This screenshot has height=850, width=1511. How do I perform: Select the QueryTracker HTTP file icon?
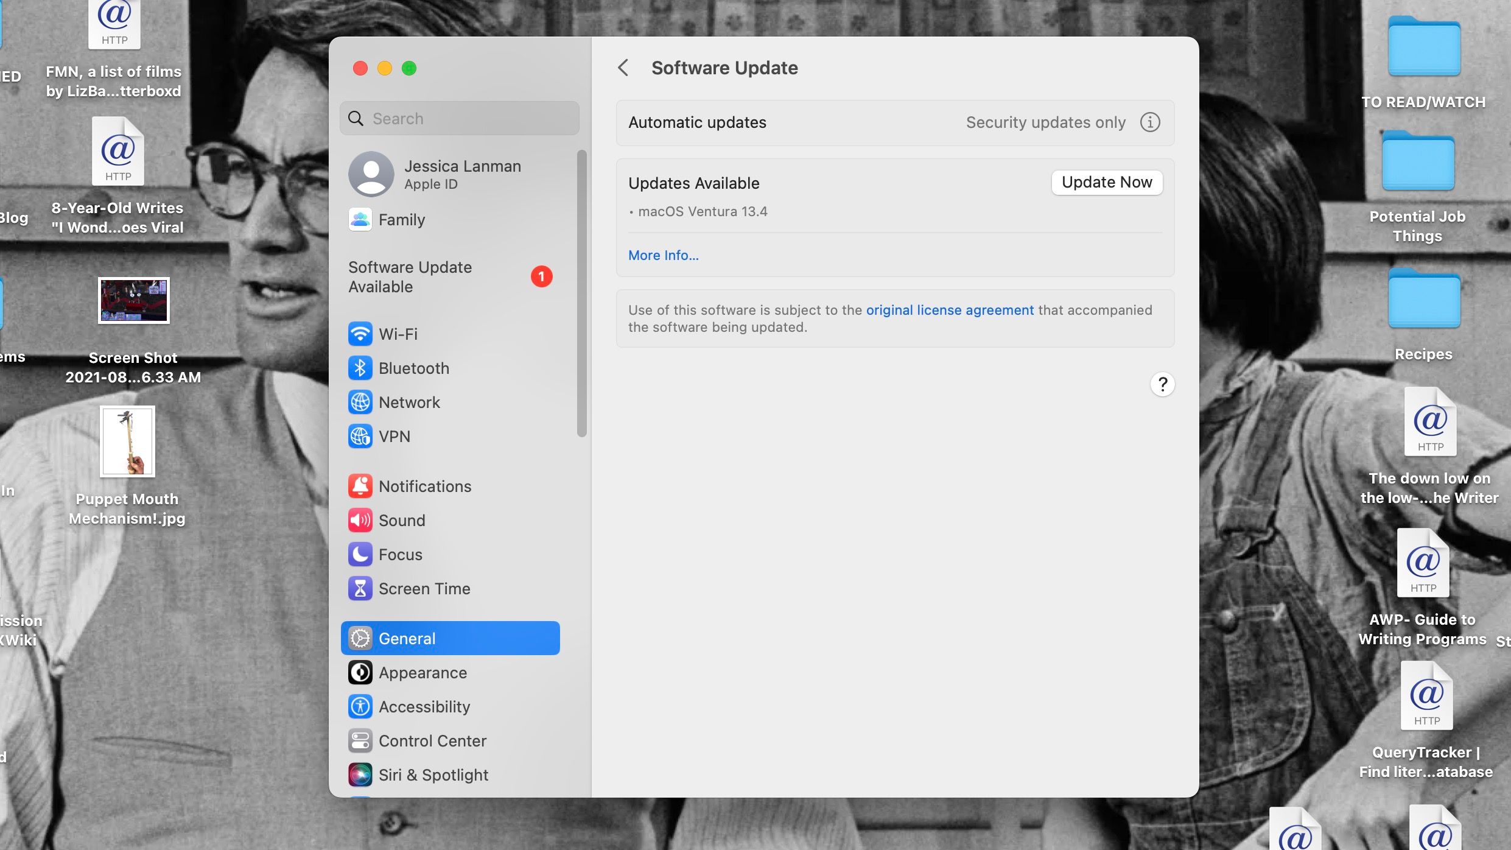[1426, 695]
